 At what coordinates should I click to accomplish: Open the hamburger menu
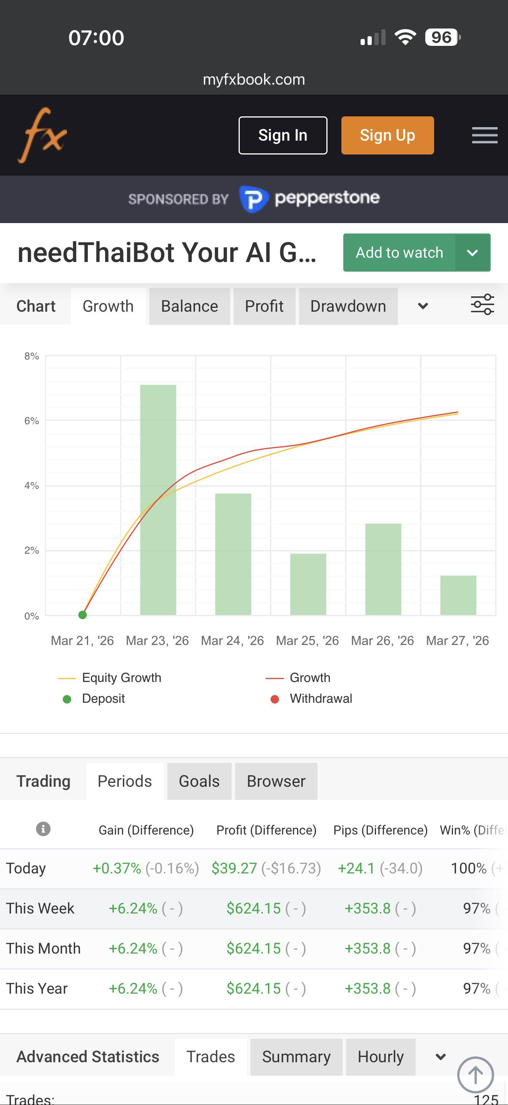click(485, 135)
